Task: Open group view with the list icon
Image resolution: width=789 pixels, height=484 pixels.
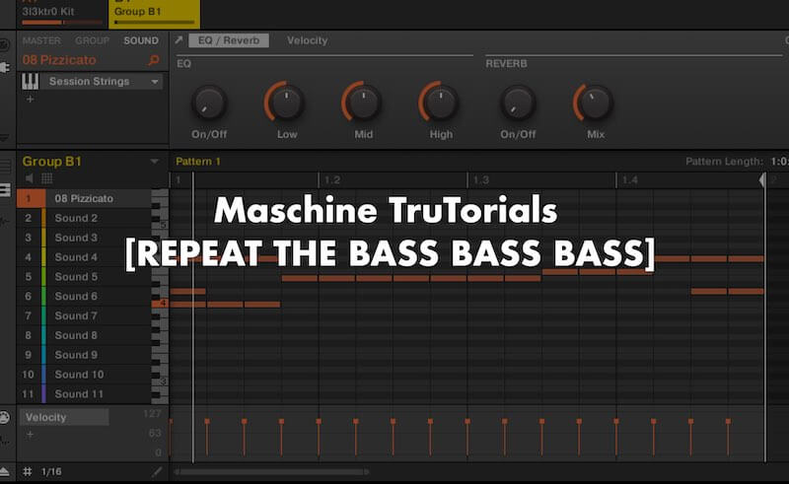Action: coord(5,166)
